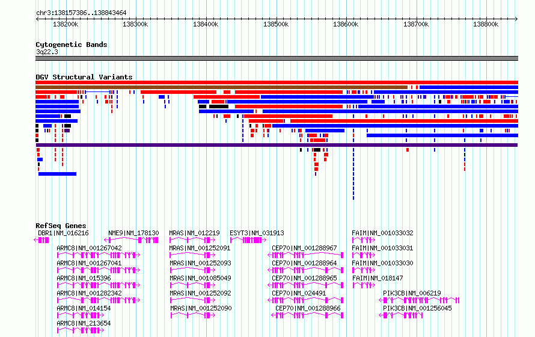Pick the 138600k ruler tick label
535x337 pixels.
click(x=346, y=24)
